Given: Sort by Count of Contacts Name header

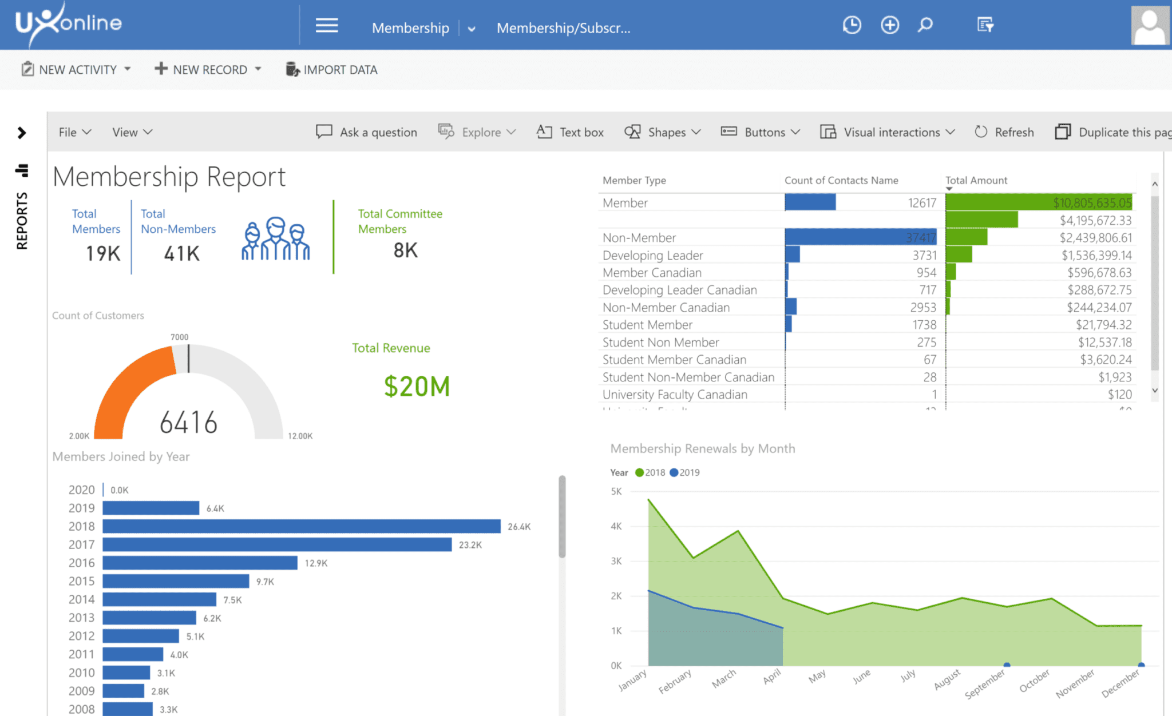Looking at the screenshot, I should (841, 180).
